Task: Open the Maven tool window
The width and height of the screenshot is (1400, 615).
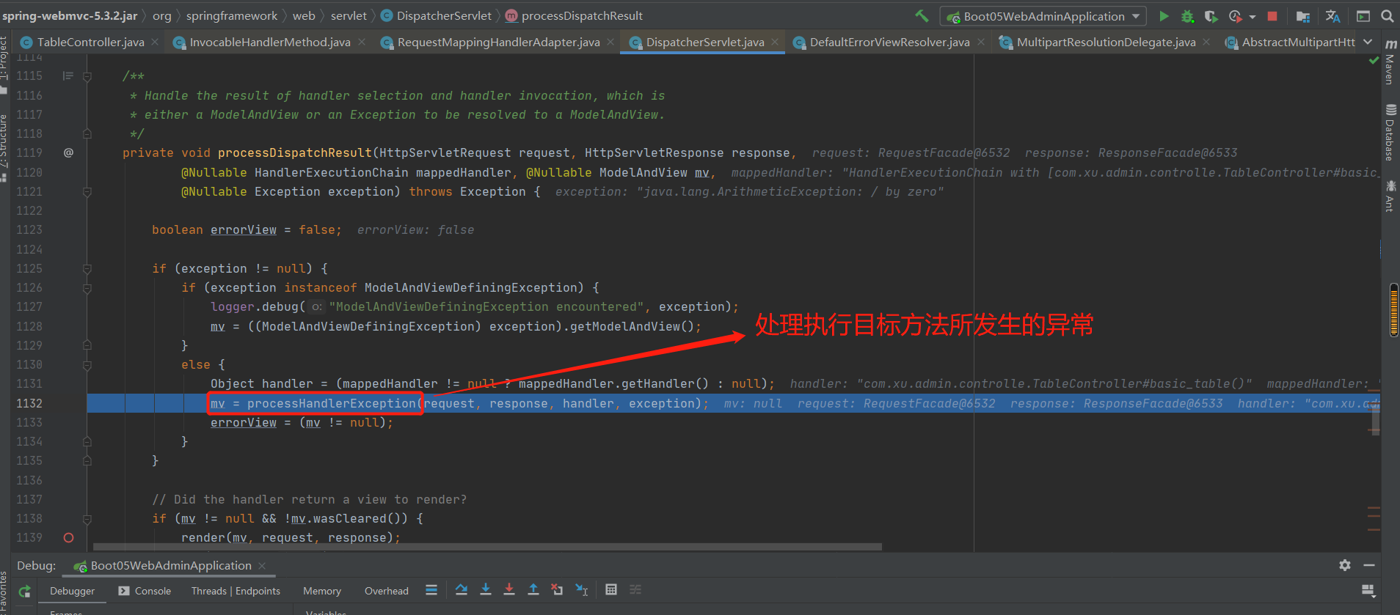Action: click(1390, 63)
